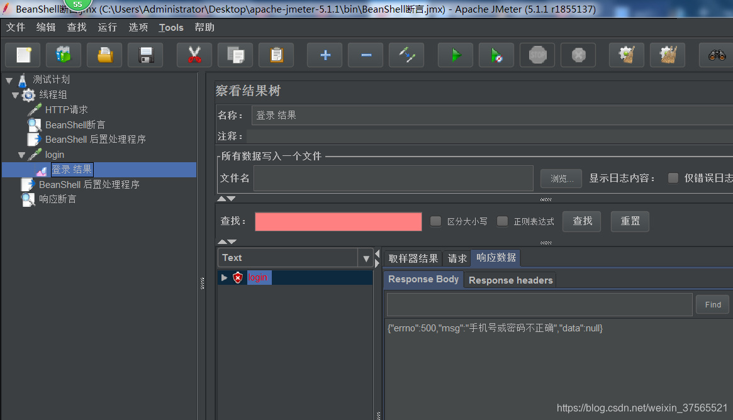This screenshot has height=420, width=733.
Task: Select the BeanShell断言 node
Action: [75, 124]
